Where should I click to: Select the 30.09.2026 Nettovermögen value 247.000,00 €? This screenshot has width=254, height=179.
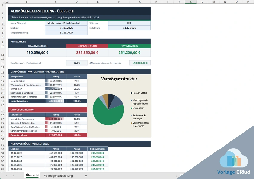[98, 165]
